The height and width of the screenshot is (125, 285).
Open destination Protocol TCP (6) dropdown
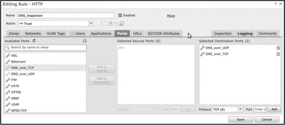click(x=228, y=110)
